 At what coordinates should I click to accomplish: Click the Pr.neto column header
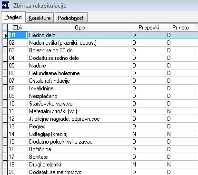(x=180, y=28)
